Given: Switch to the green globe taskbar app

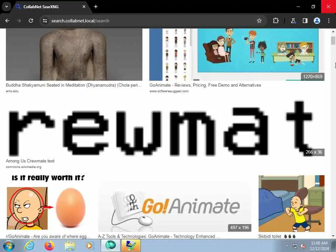Looking at the screenshot, I should click(110, 245).
